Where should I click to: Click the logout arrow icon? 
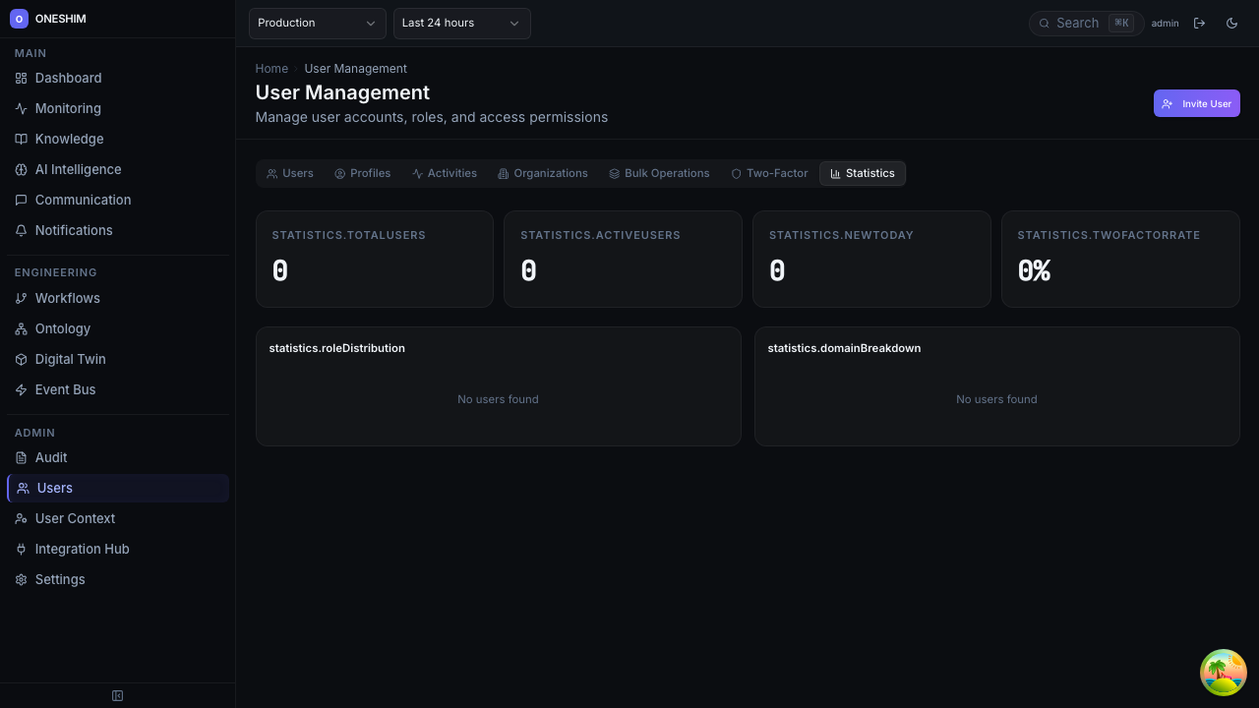(1199, 23)
